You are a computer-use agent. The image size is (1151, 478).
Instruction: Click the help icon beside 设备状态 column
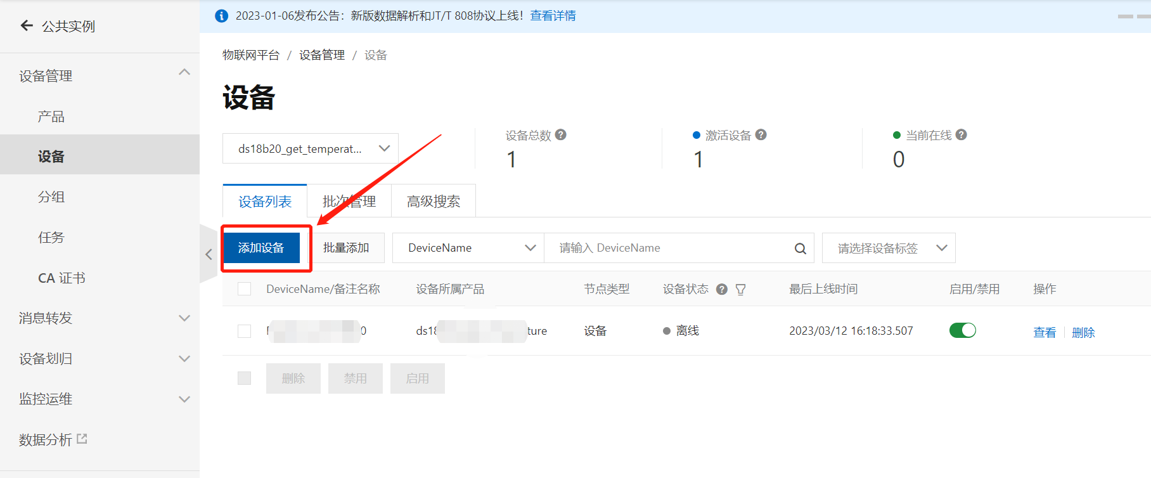pos(721,289)
